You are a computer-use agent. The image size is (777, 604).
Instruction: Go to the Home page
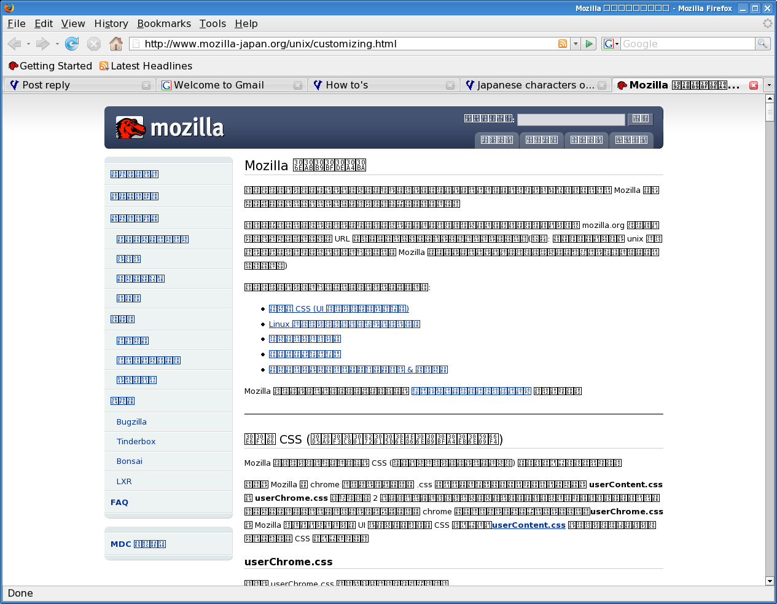[116, 44]
